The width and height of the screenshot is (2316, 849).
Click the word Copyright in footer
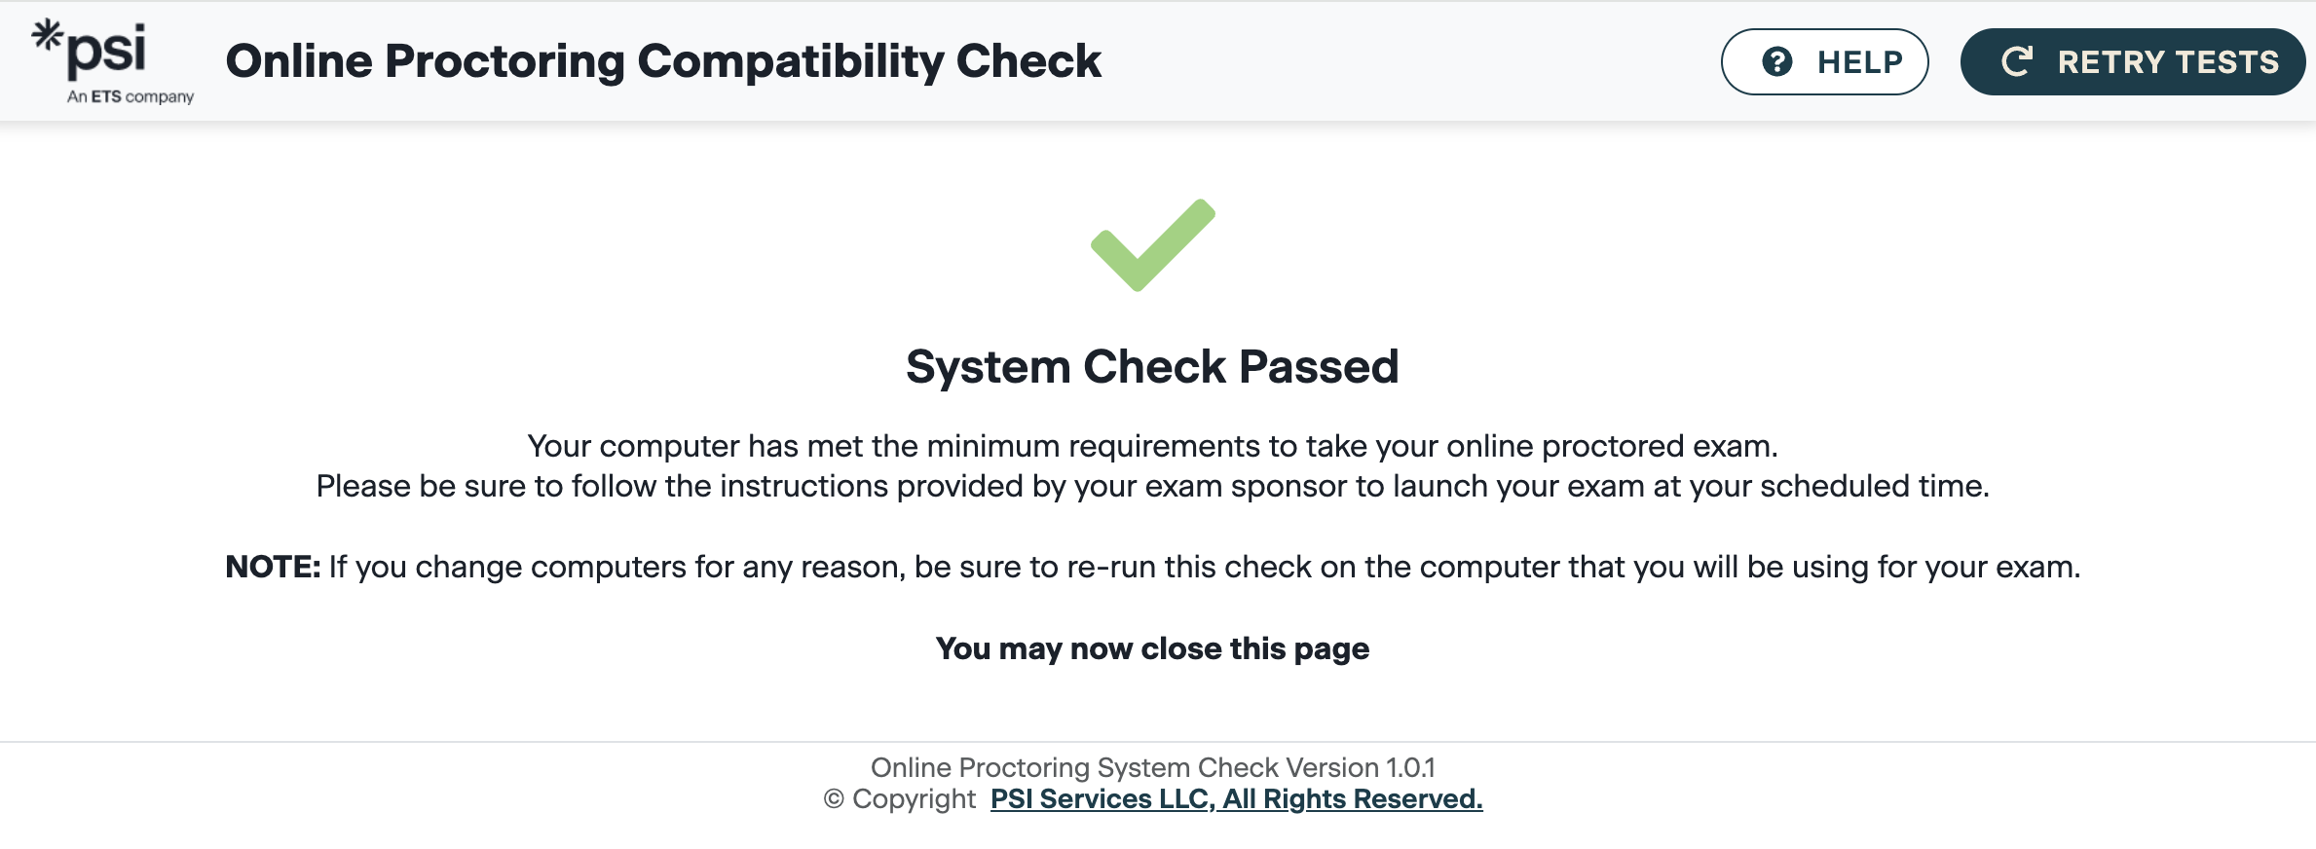click(x=914, y=799)
